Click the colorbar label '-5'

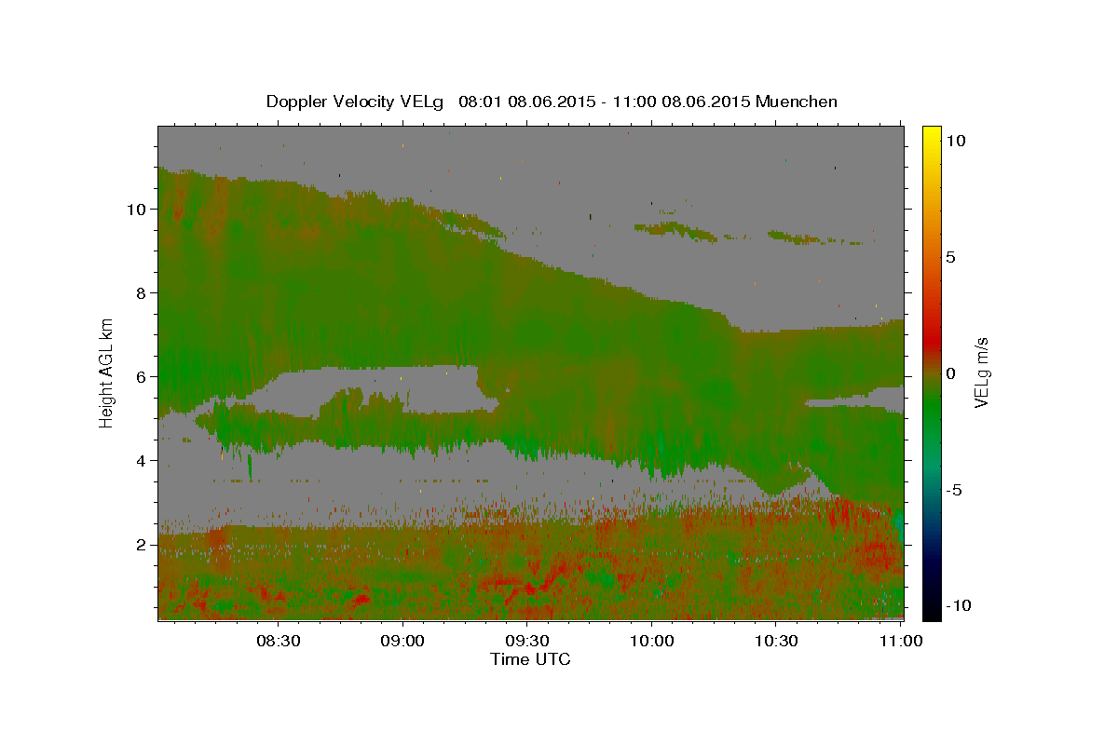pyautogui.click(x=954, y=490)
